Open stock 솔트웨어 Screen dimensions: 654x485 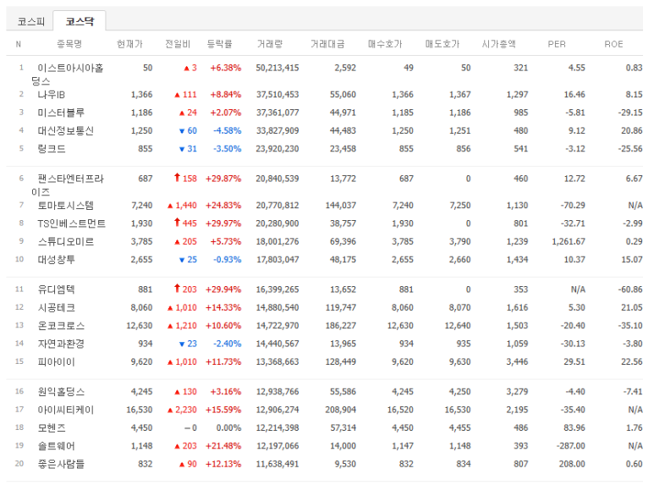point(57,446)
